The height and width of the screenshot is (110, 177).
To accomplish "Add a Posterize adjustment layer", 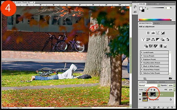I will click(x=151, y=46).
